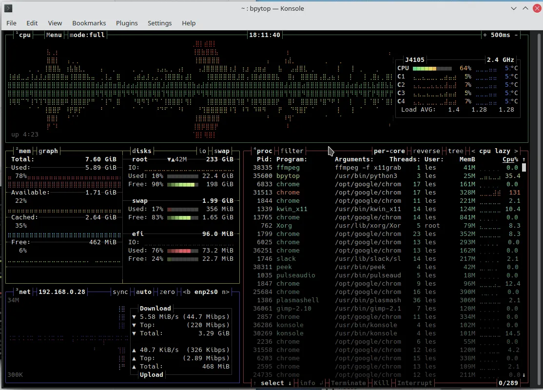Select next sort column with right arrow
This screenshot has height=390, width=543.
516,151
